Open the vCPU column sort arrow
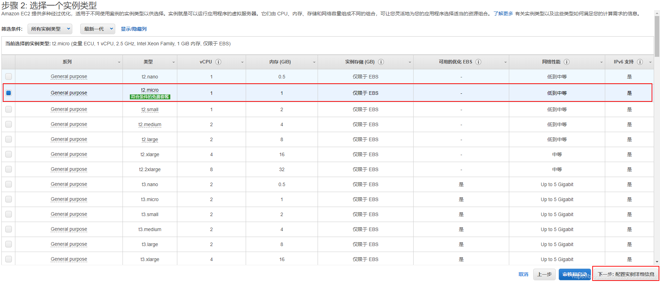Screen dimensions: 660x283 pos(242,62)
